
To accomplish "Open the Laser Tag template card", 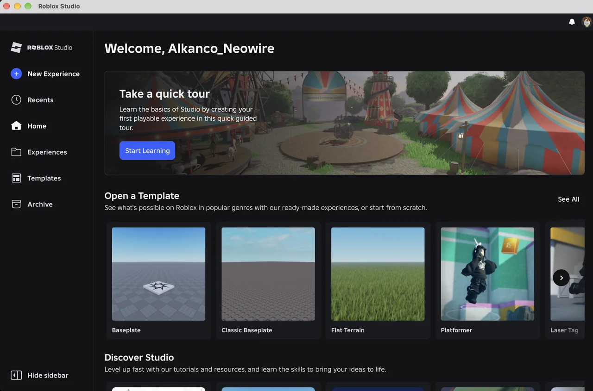I will pyautogui.click(x=565, y=280).
